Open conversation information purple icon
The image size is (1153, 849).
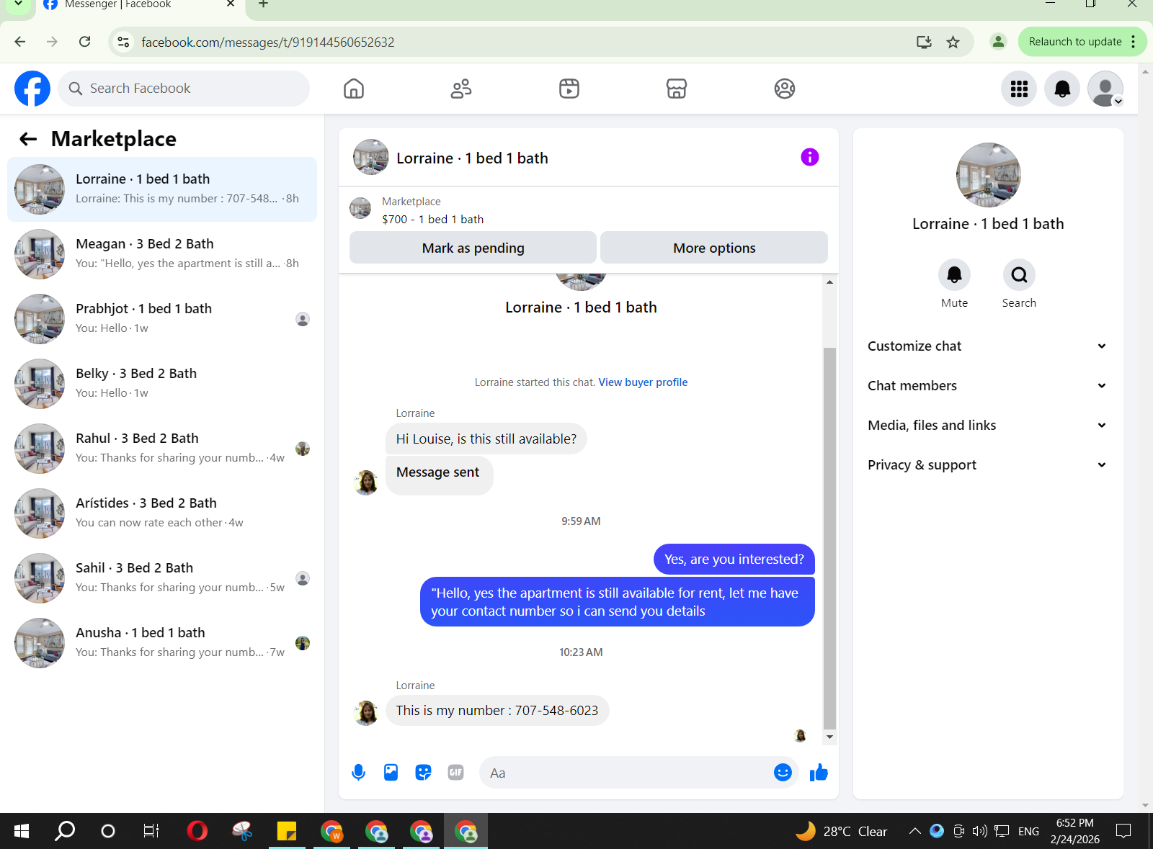(x=810, y=157)
